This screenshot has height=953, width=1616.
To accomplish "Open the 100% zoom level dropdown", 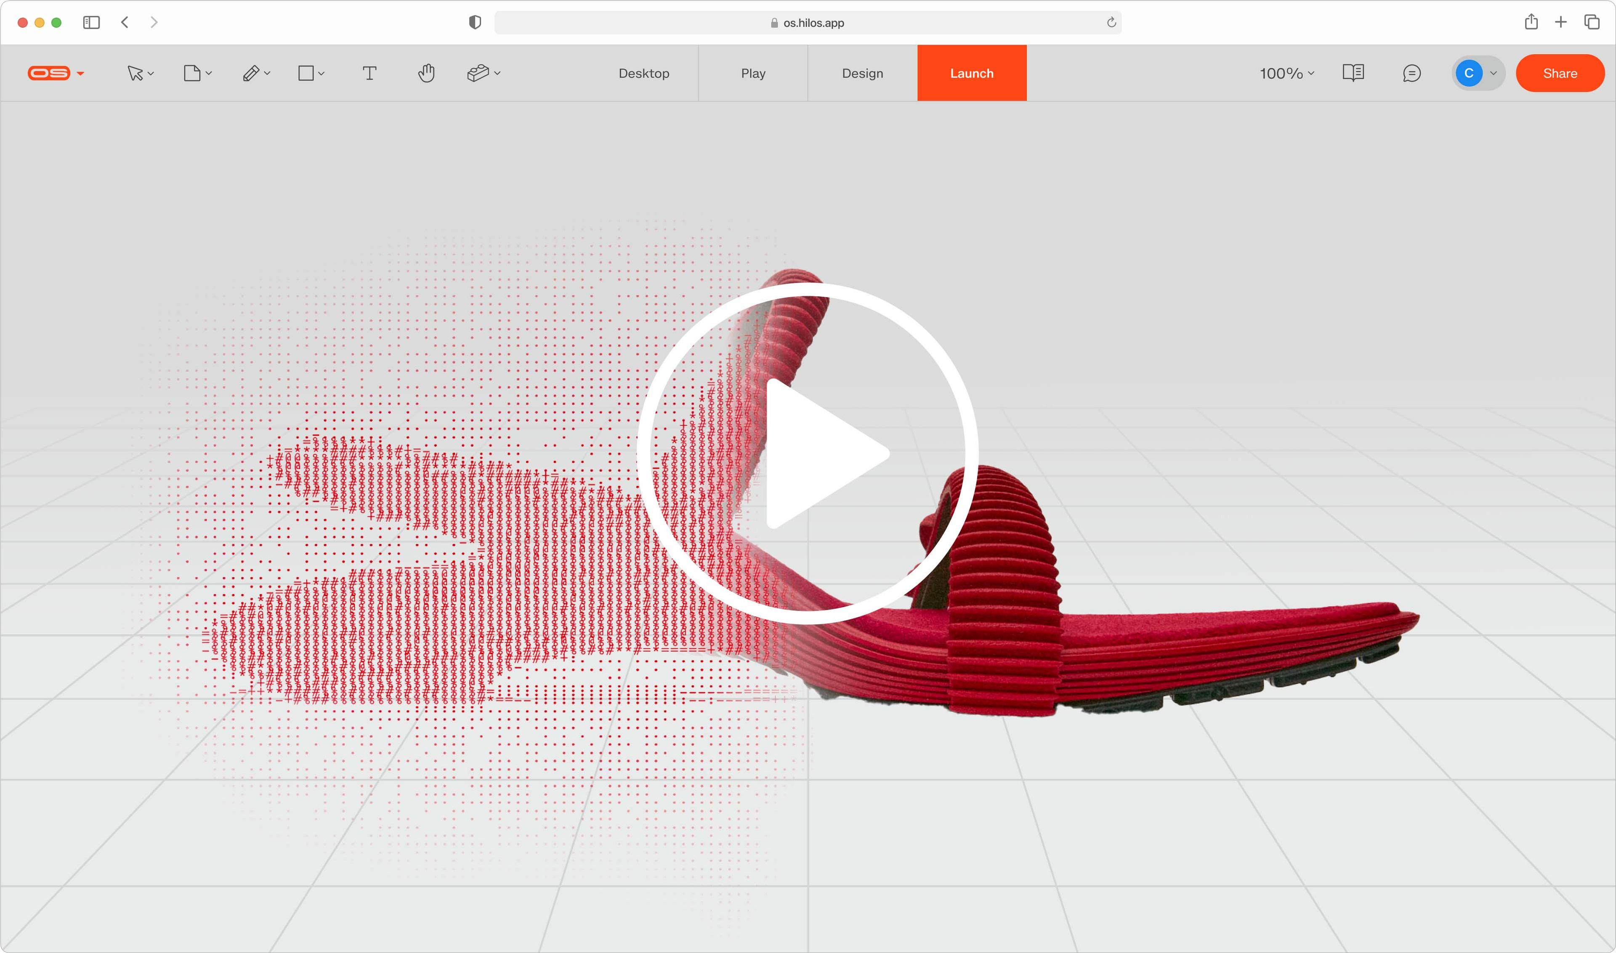I will point(1287,73).
